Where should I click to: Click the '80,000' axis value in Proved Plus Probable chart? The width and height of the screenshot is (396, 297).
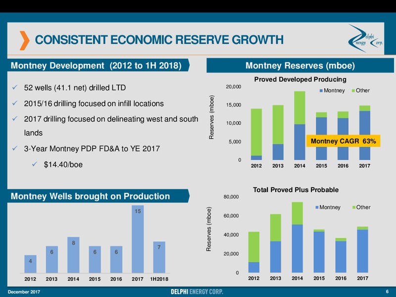[231, 197]
